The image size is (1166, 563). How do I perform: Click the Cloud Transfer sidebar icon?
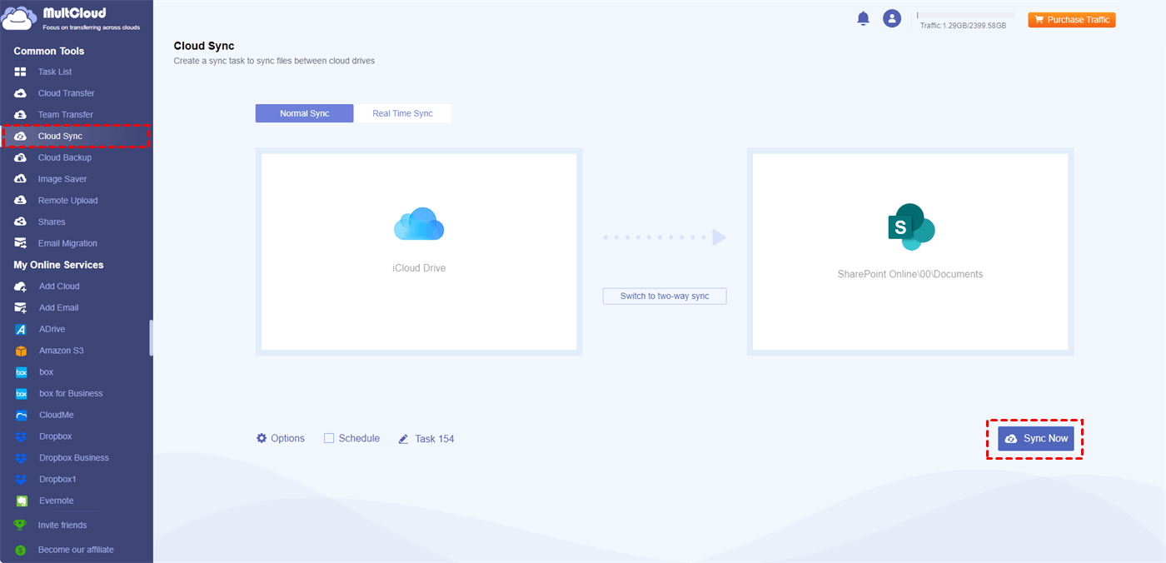(x=21, y=93)
